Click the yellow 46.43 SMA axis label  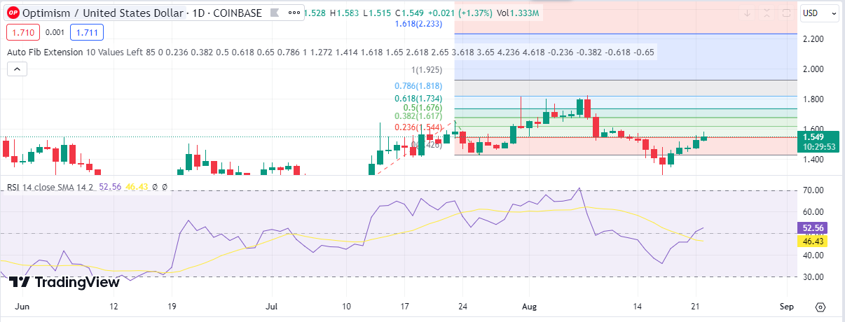coord(814,241)
